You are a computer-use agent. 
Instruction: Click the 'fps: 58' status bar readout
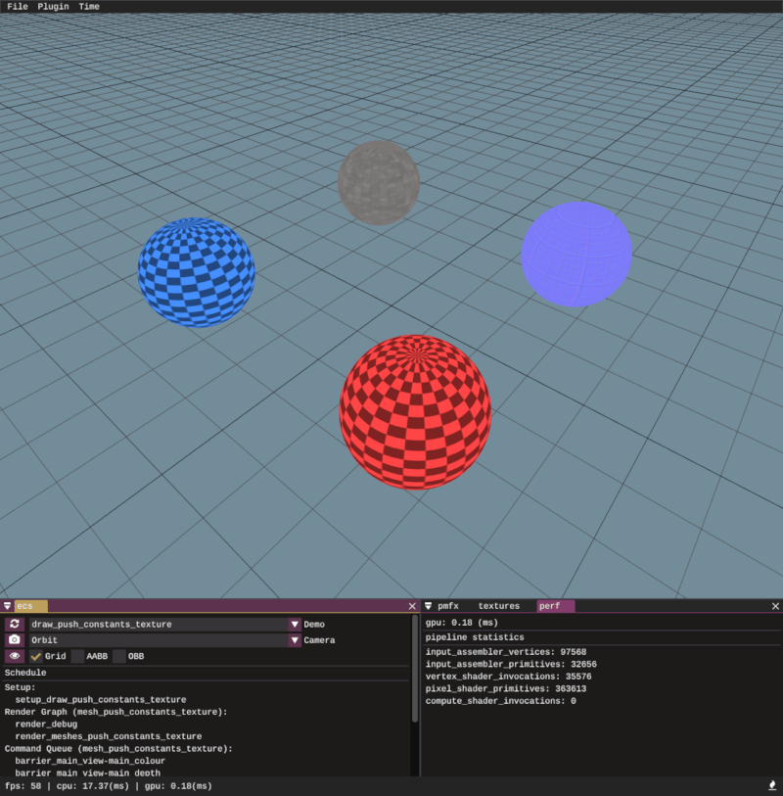pos(23,786)
